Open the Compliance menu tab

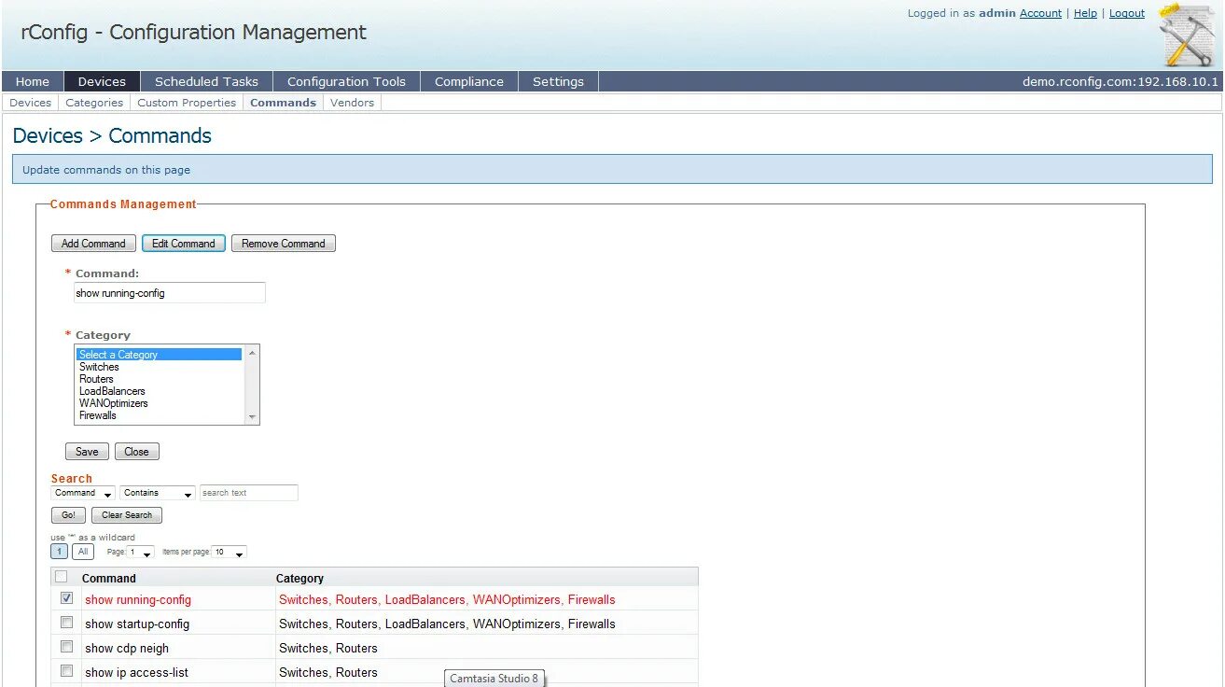[469, 81]
